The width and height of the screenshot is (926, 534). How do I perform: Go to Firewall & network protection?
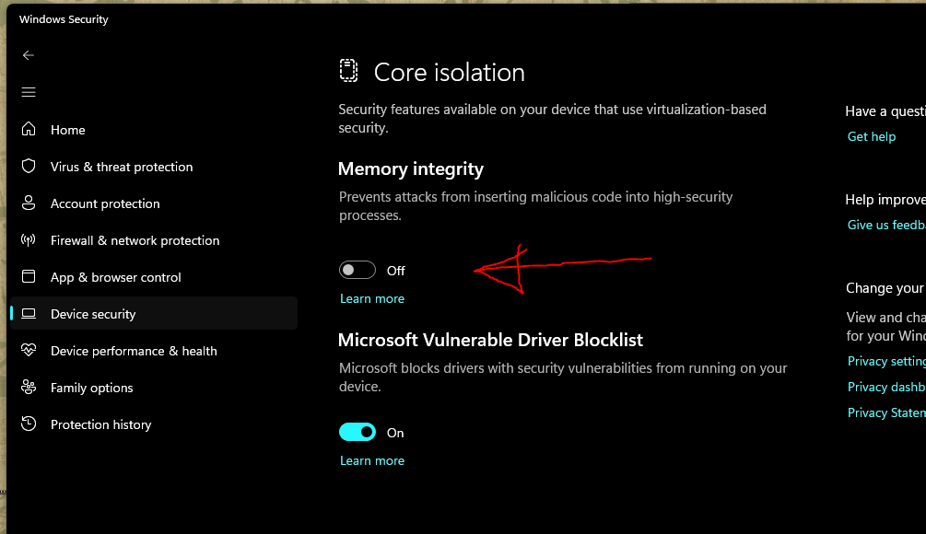pyautogui.click(x=135, y=240)
